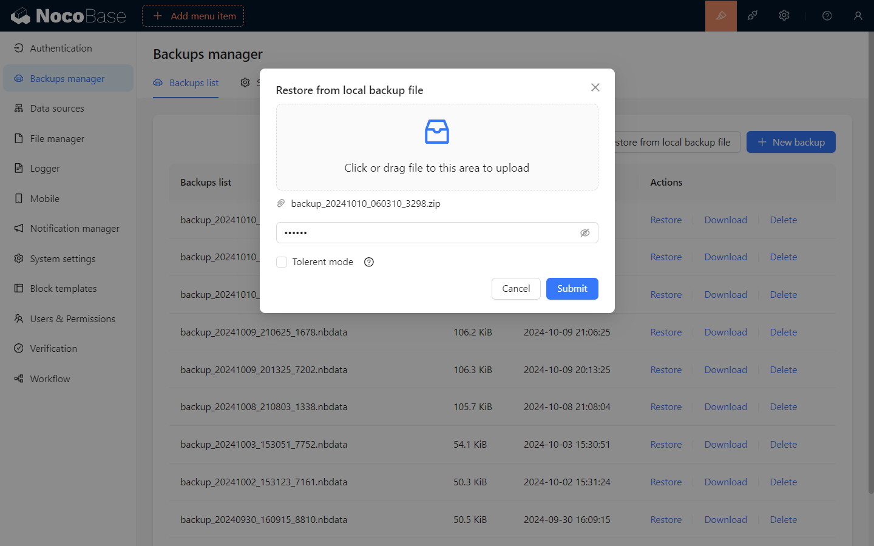
Task: Open the settings gear in header
Action: click(784, 16)
